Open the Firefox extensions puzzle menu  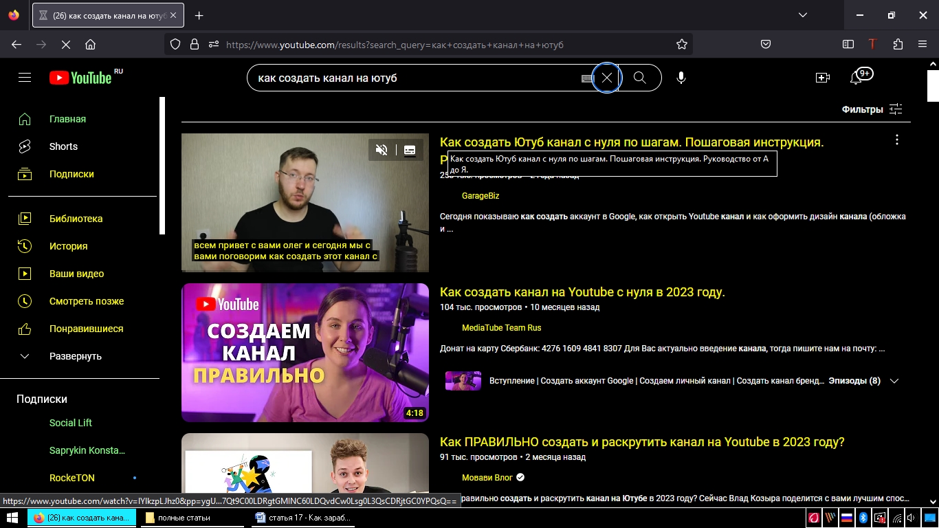coord(898,44)
